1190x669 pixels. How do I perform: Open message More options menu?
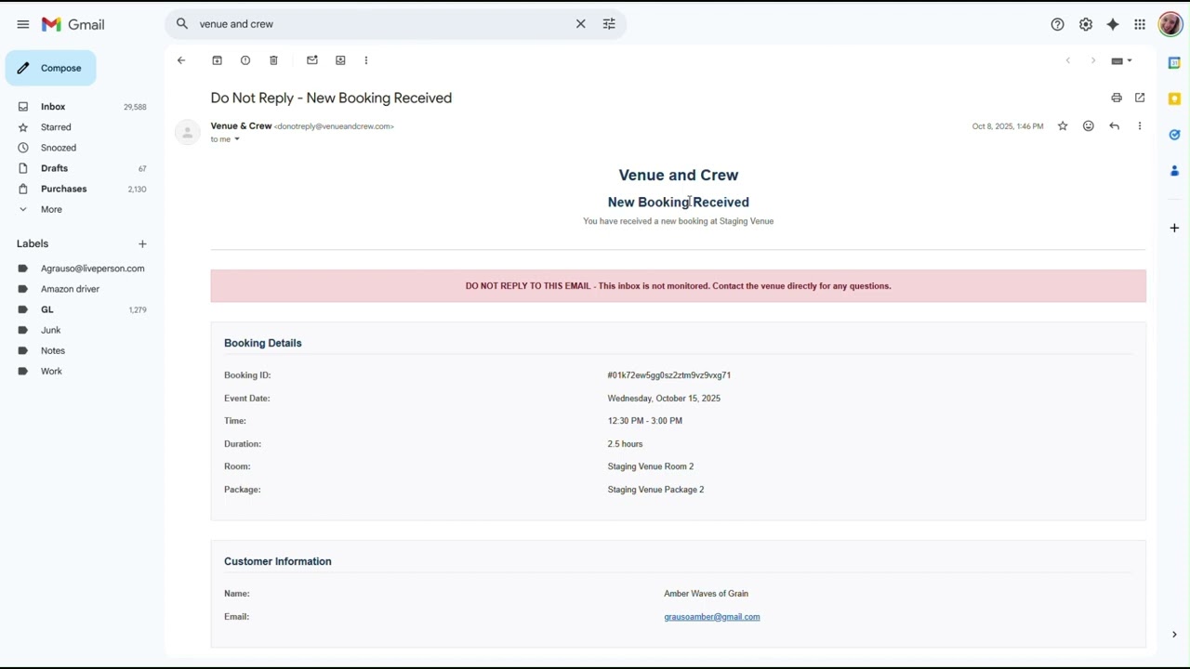point(1140,126)
